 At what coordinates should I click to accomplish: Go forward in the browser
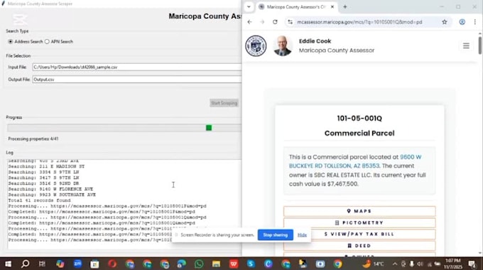262,22
